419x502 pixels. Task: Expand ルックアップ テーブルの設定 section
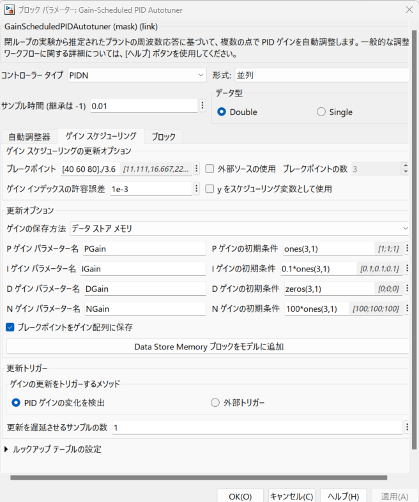tap(6, 449)
